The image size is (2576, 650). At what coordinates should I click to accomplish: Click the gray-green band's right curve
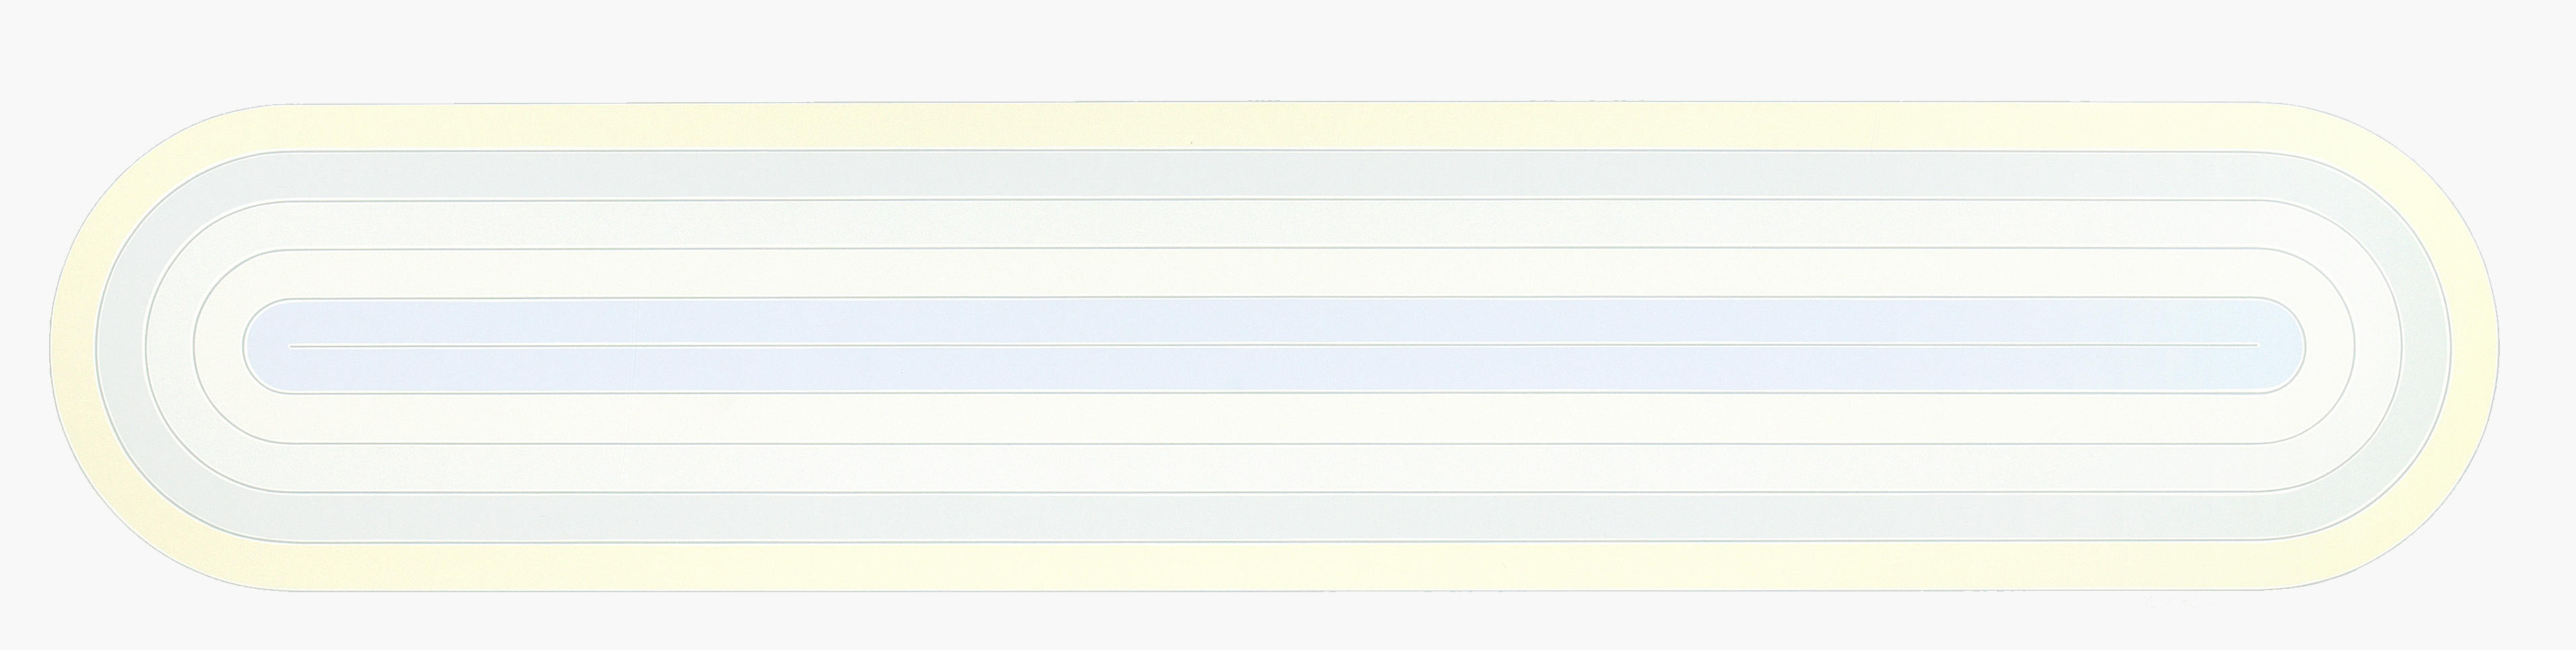[x=2426, y=345]
